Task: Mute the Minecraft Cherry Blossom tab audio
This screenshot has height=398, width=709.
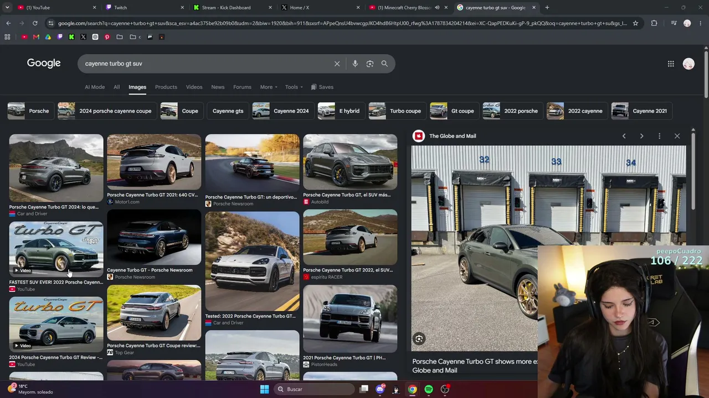Action: pos(437,8)
